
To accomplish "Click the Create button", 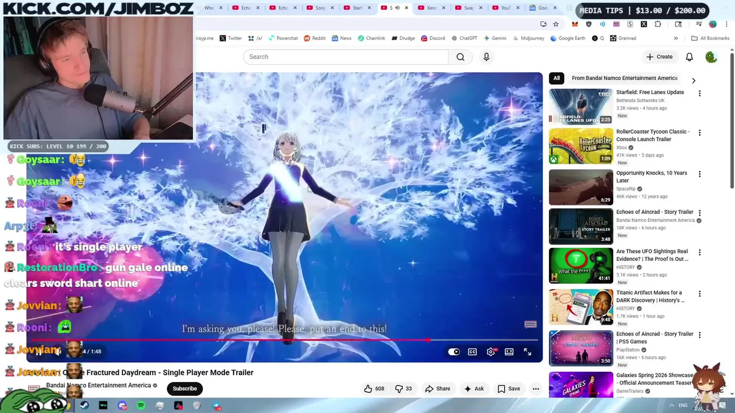I will click(x=659, y=57).
